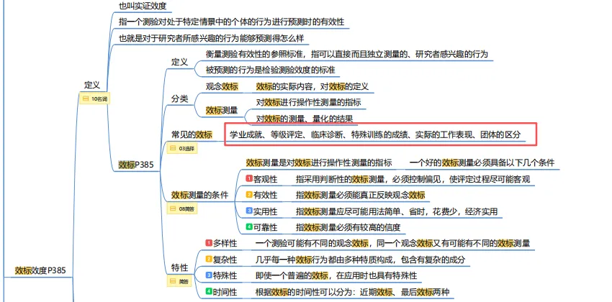The width and height of the screenshot is (612, 302).
Task: Click the blue priority 3 icon beside 实用性
Action: click(x=249, y=211)
